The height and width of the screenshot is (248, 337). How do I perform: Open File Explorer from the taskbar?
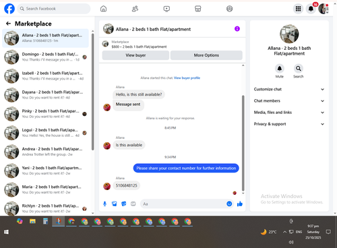pos(32,222)
